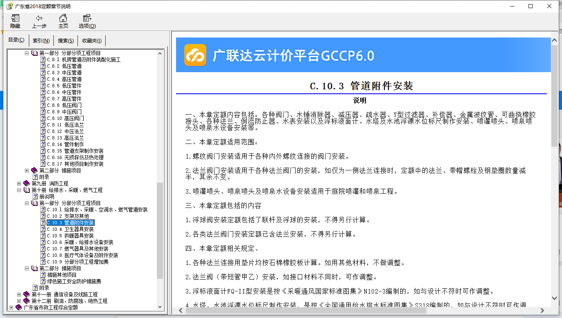562x318 pixels.
Task: Click the page icon beside 绿色施工安全防护措施费
Action: [x=43, y=281]
